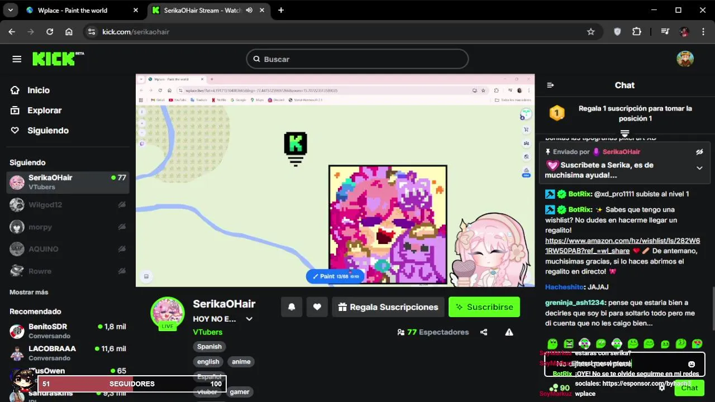
Task: Mute the SerikaOHair Stream tab audio icon
Action: (249, 10)
